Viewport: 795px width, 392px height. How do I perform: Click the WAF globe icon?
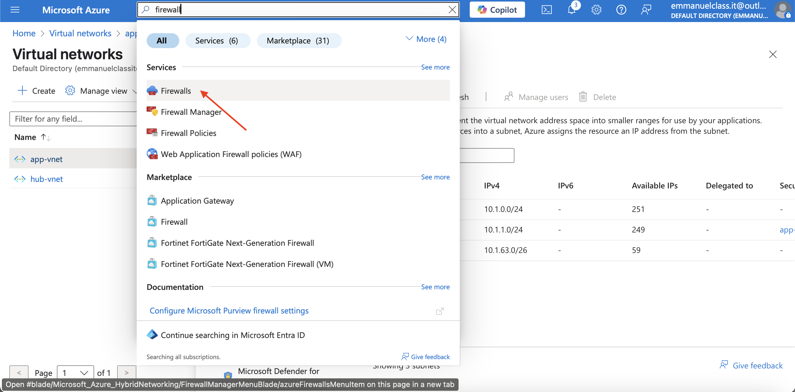[152, 154]
